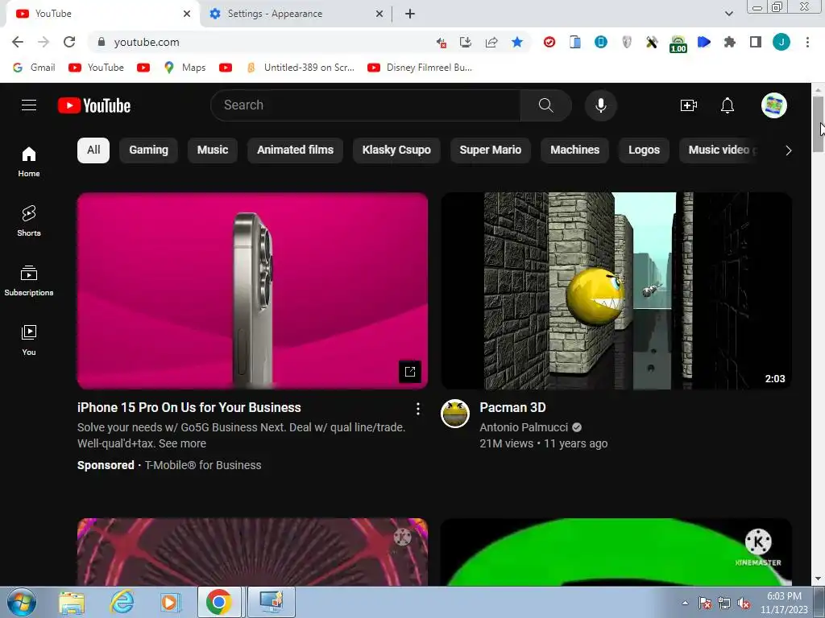This screenshot has height=618, width=825.
Task: Click the iPhone 15 Pro ad title
Action: click(189, 408)
